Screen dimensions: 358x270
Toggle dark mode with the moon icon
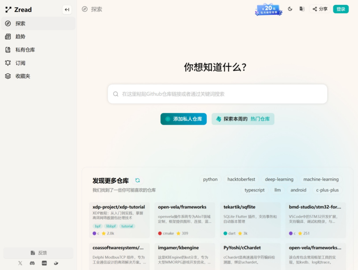[x=290, y=9]
